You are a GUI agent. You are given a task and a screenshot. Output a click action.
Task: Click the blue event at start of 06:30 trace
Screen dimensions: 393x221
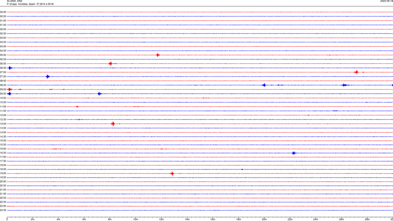[x=10, y=68]
